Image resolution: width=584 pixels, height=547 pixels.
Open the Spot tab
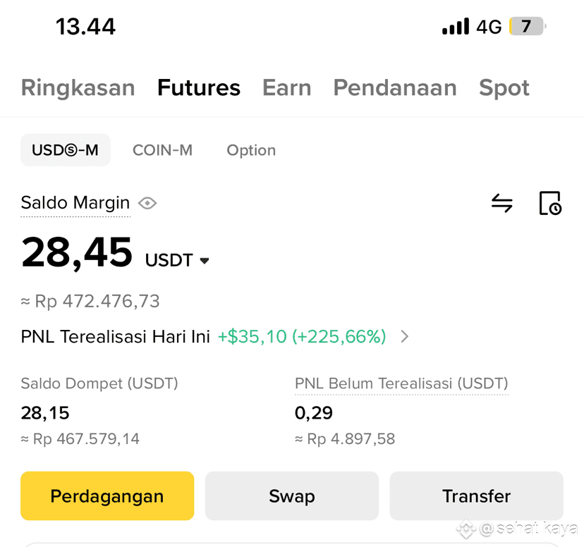504,89
